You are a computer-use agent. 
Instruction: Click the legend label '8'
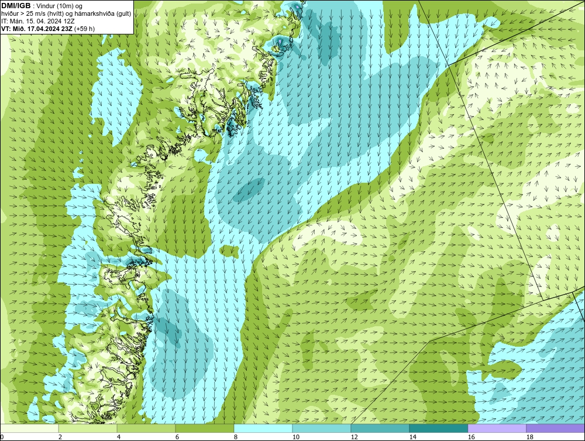click(236, 437)
